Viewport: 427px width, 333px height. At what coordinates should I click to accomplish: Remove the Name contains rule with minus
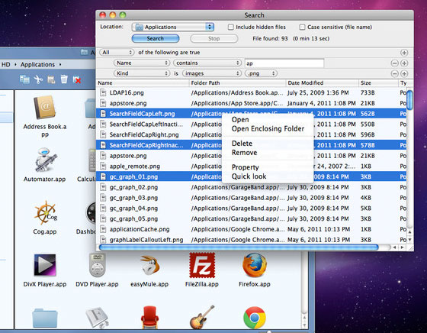coord(395,63)
